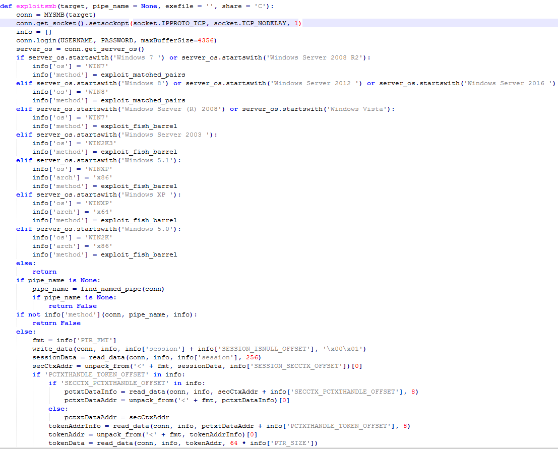Click the '\x00\x01' byte string
Screen dimensions: 558x449
[x=342, y=349]
